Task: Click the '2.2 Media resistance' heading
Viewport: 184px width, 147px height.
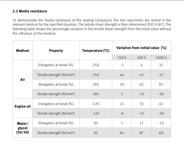Action: point(30,11)
